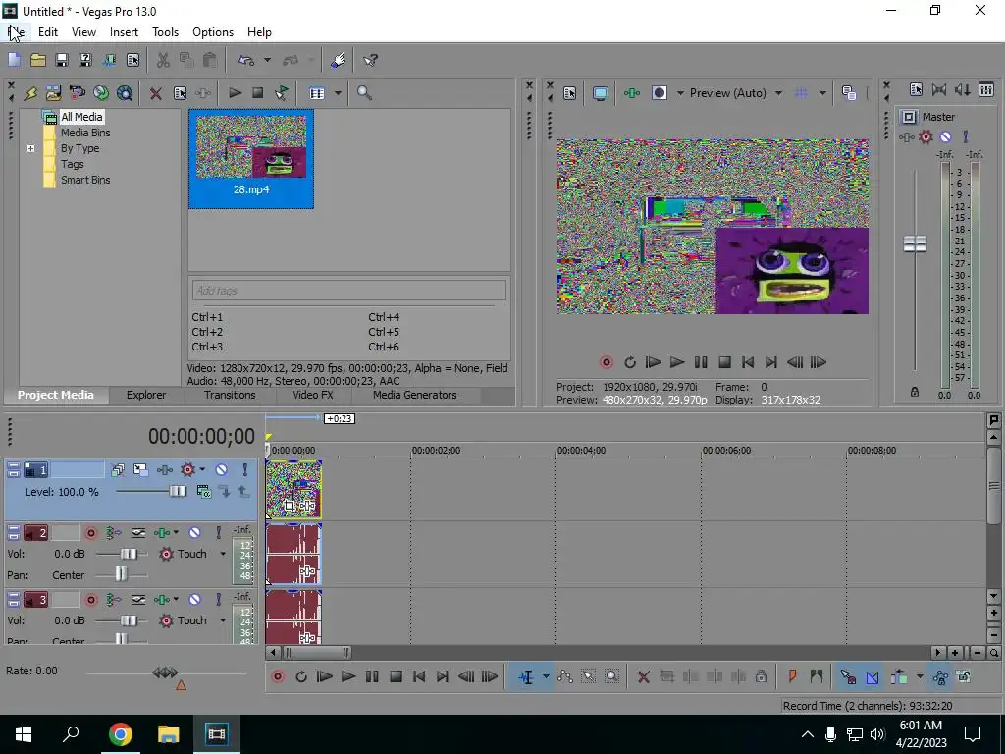Click the Cut scissors icon in the toolbar
This screenshot has width=1005, height=754.
click(x=163, y=60)
